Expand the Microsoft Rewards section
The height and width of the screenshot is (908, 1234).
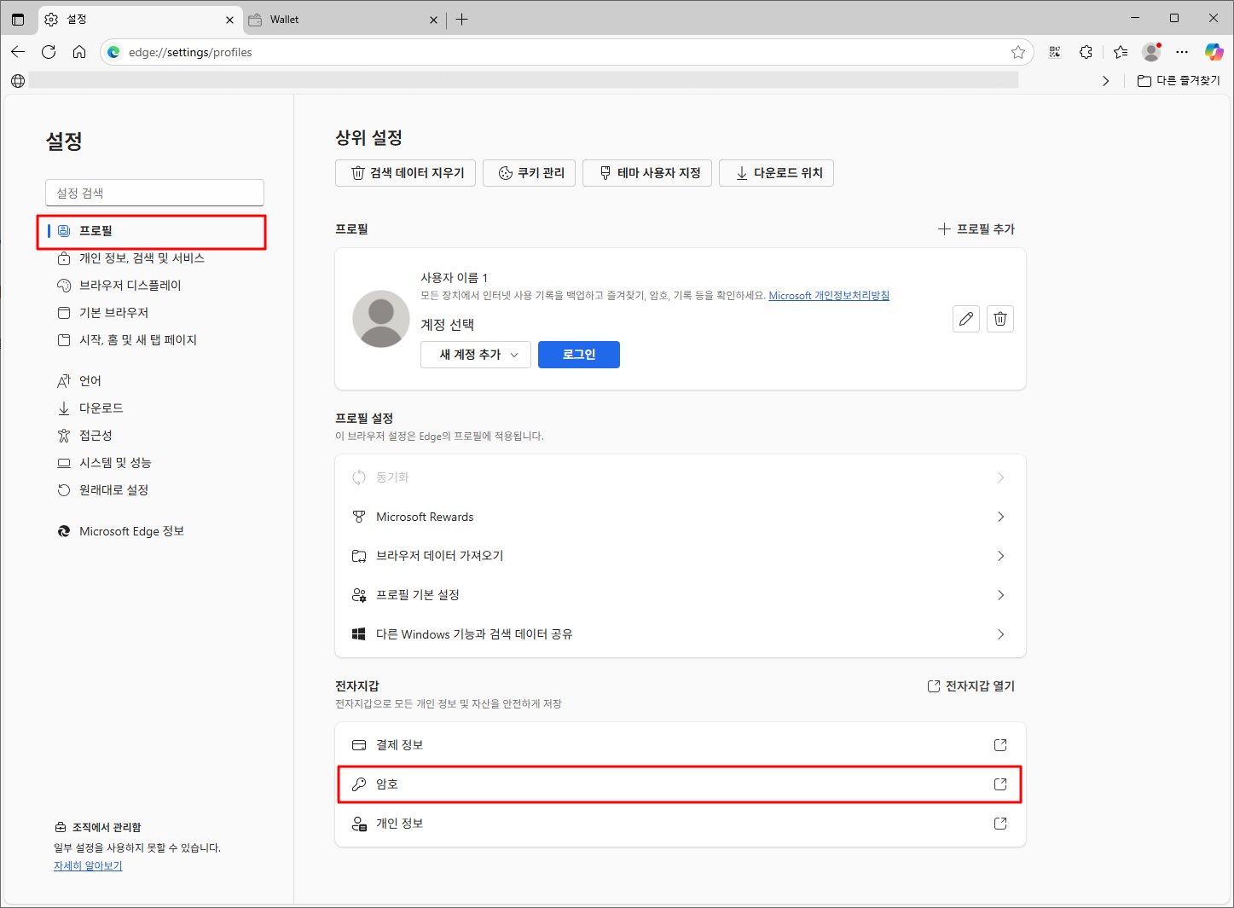coord(680,517)
